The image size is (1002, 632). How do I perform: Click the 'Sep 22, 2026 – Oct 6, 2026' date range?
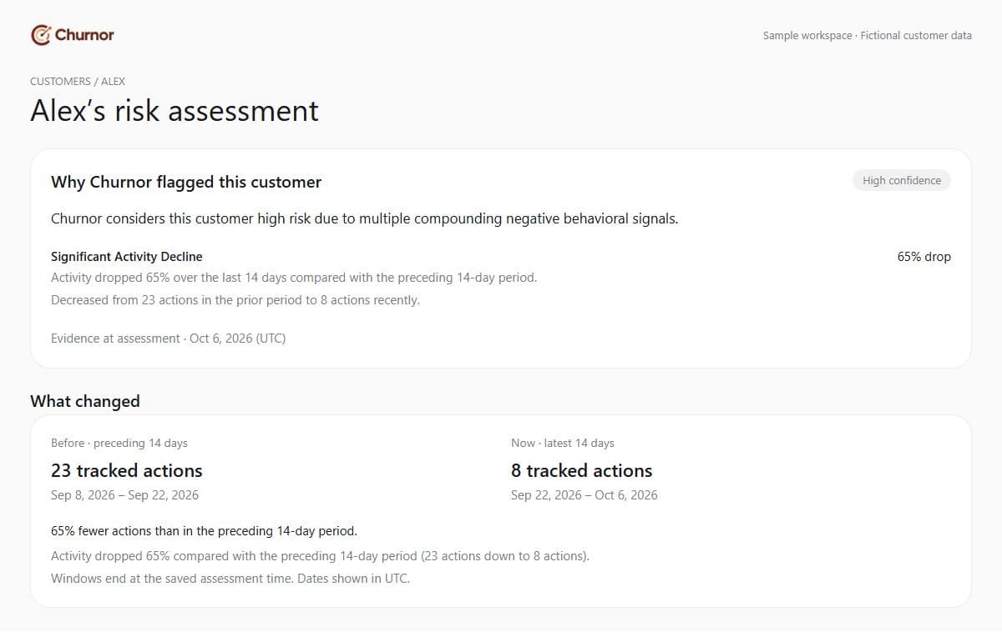tap(584, 494)
